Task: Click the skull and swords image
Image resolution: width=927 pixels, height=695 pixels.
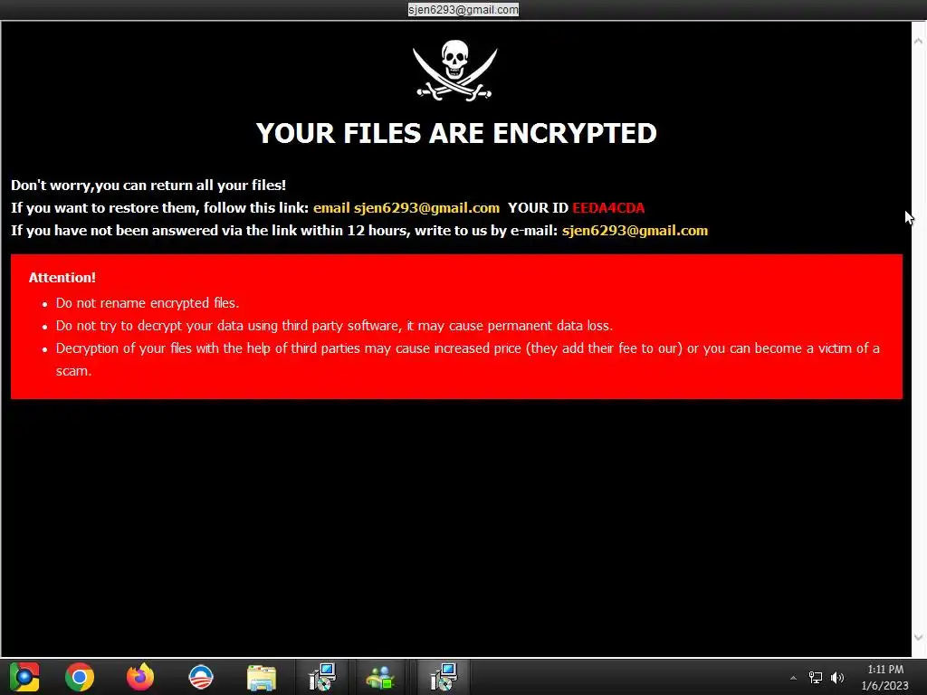Action: [454, 71]
